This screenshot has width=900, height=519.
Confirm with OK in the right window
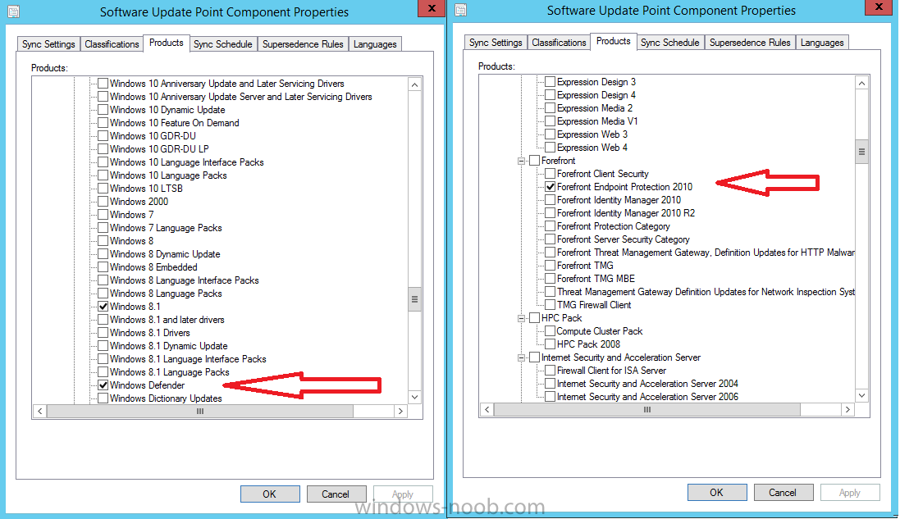pos(717,492)
